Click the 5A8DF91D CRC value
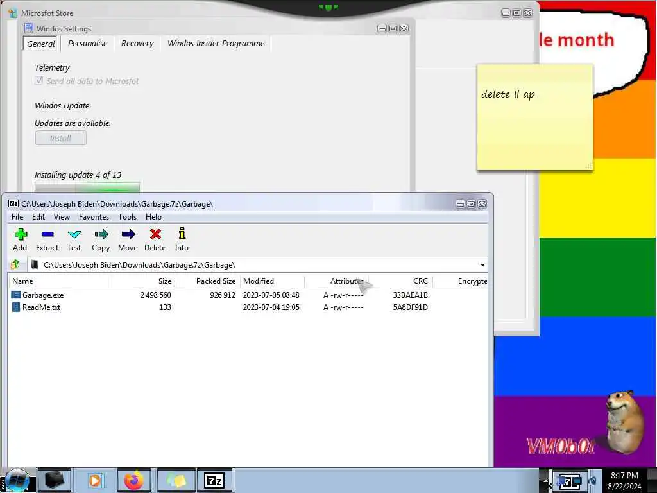This screenshot has width=657, height=493. pyautogui.click(x=410, y=307)
